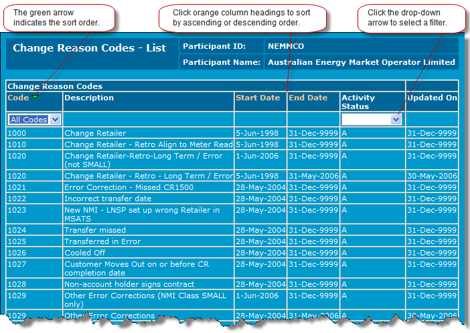The width and height of the screenshot is (470, 333).
Task: Click the green sort order arrow
Action: (x=35, y=98)
